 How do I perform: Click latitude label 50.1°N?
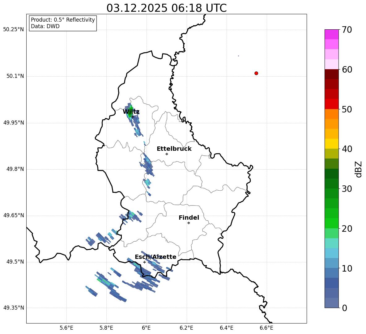(15, 76)
